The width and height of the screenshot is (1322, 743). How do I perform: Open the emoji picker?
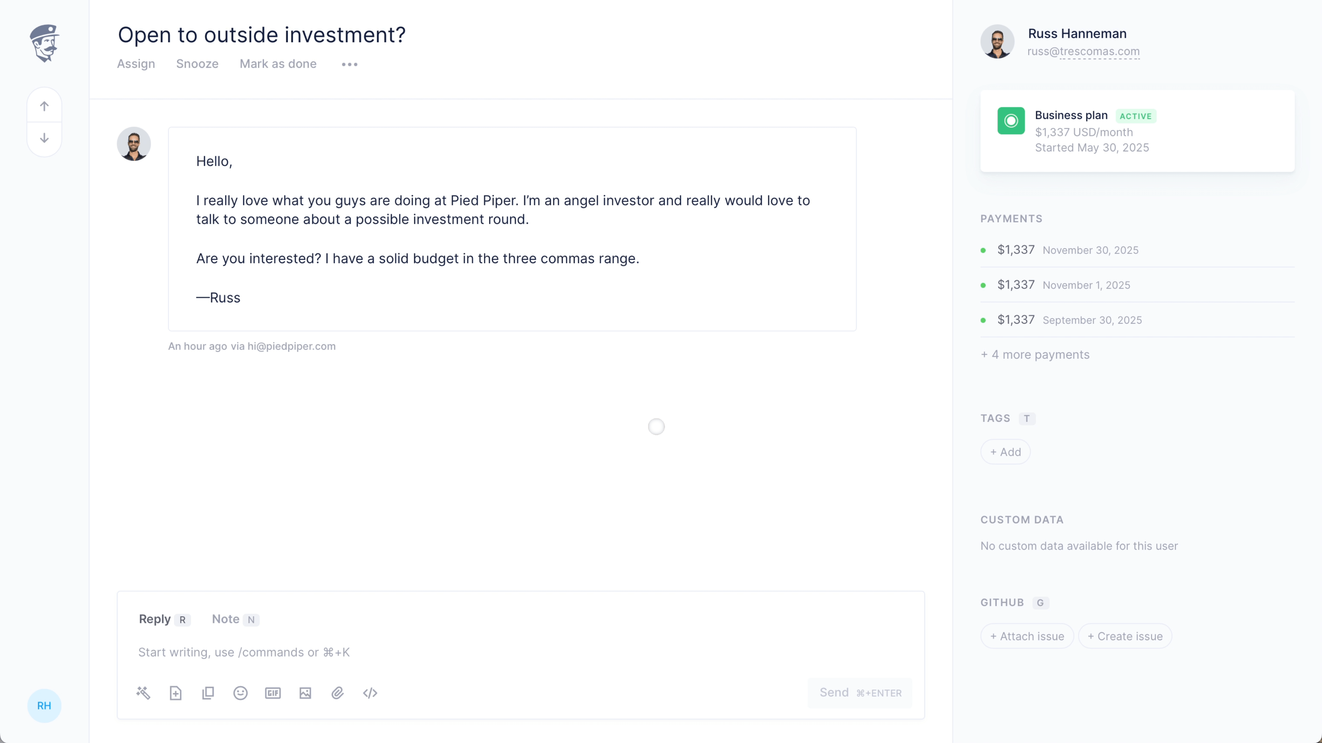pos(240,693)
